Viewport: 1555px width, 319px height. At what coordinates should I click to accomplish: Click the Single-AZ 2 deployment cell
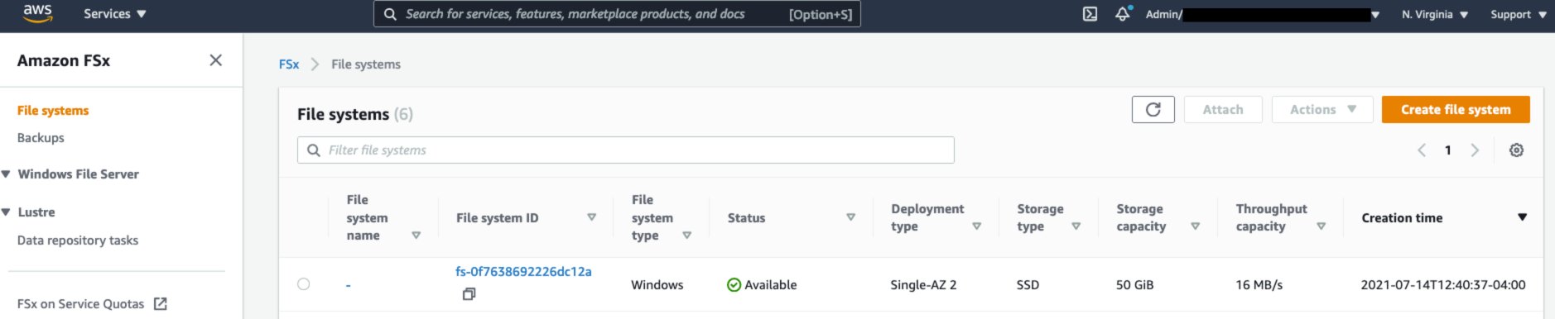tap(923, 284)
